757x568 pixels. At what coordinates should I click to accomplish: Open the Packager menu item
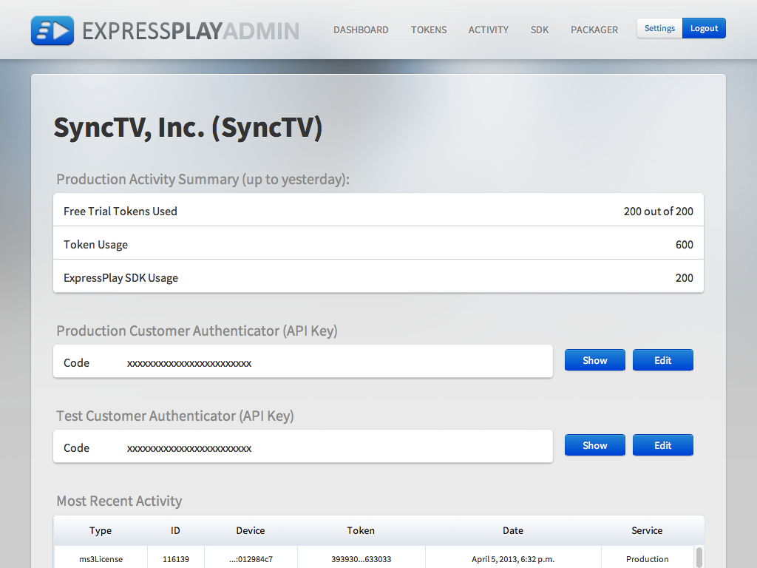coord(594,30)
